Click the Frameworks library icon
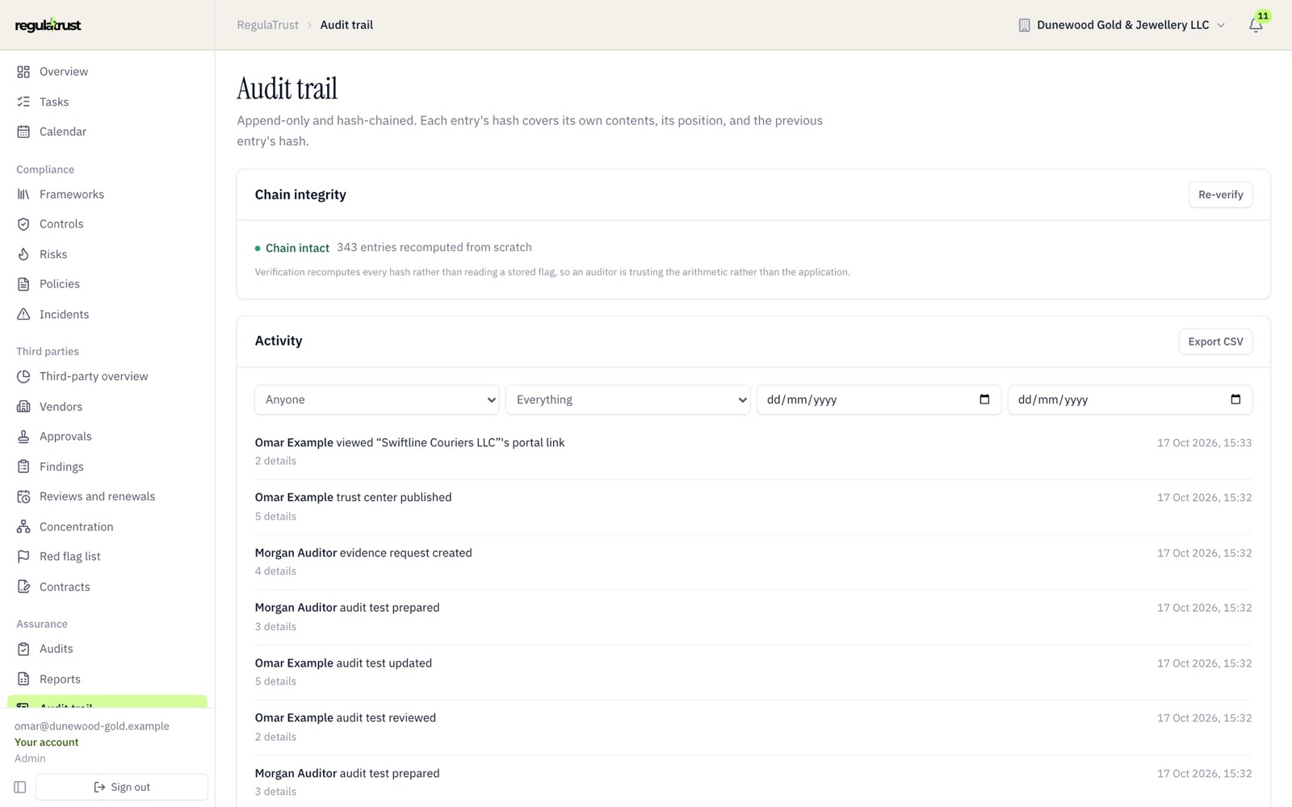 [x=23, y=194]
